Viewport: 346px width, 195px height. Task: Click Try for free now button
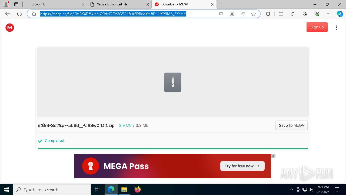point(242,166)
